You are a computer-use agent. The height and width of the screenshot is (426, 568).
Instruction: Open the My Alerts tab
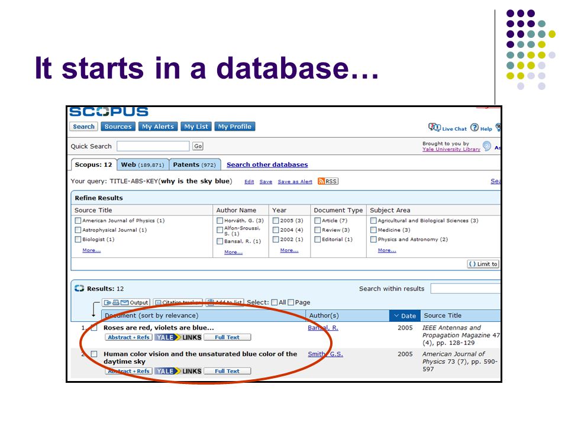point(158,127)
